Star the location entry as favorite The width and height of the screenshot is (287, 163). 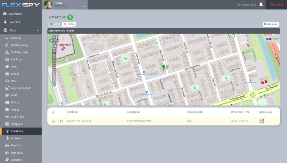tap(61, 121)
